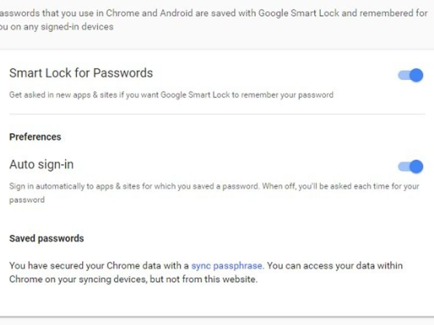Image resolution: width=434 pixels, height=325 pixels.
Task: Open the sync passphrase link
Action: pos(226,266)
